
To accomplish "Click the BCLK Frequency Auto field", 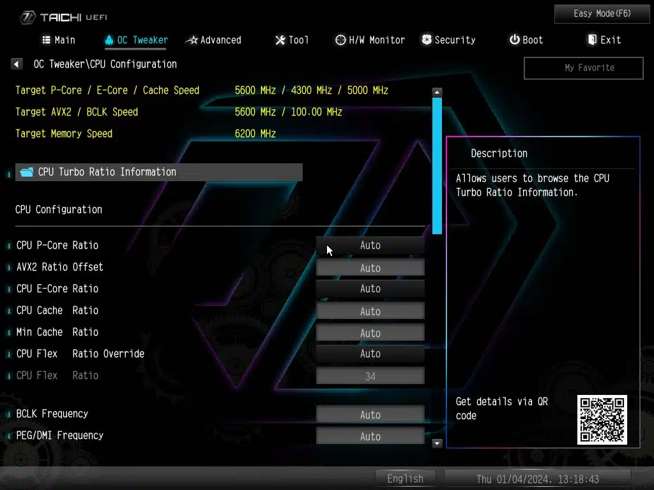I will coord(370,415).
